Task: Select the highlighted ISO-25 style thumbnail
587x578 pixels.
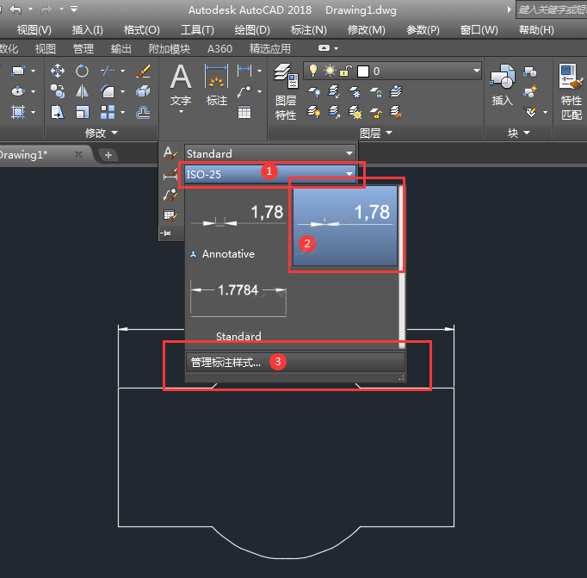Action: (346, 223)
